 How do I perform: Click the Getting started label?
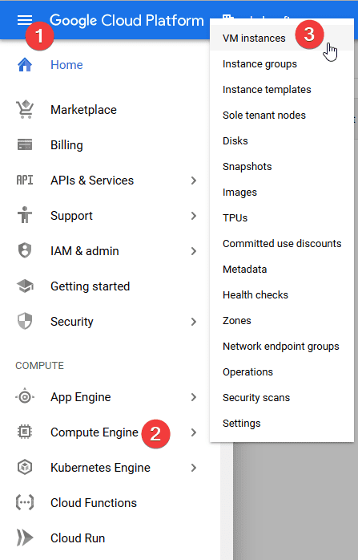[x=91, y=286]
